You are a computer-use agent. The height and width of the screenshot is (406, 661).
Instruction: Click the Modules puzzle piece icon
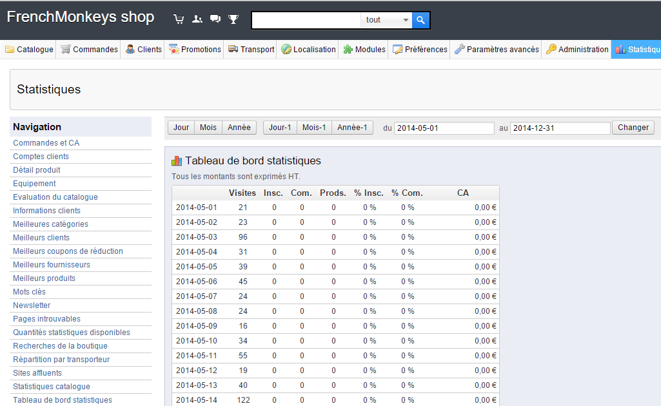[x=348, y=49]
